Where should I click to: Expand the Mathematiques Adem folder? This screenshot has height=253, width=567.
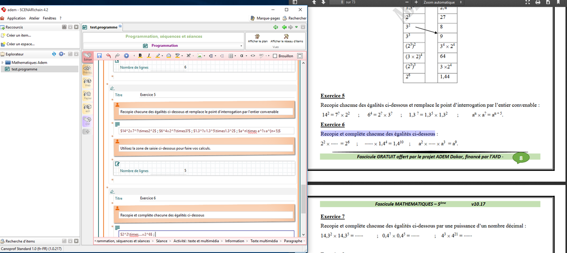pyautogui.click(x=2, y=62)
